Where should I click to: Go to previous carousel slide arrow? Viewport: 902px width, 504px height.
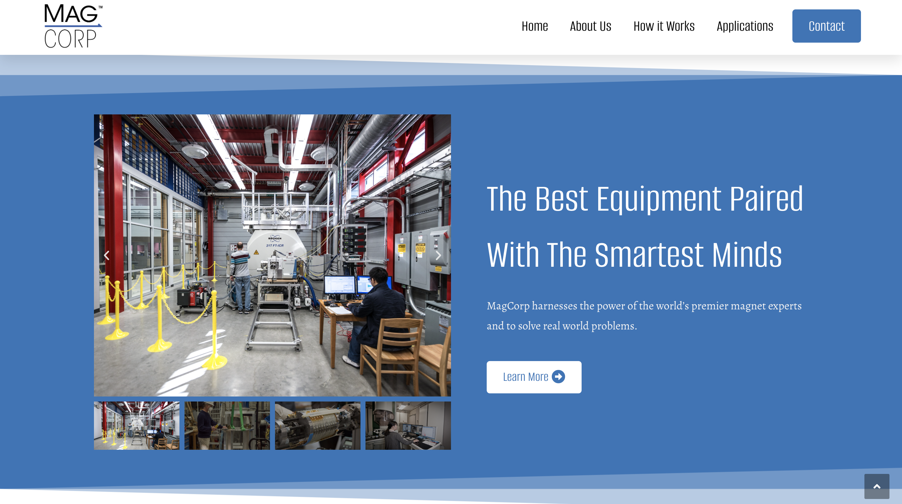click(107, 255)
